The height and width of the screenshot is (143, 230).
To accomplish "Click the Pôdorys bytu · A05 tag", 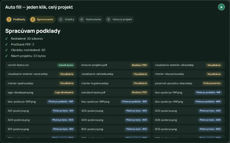I will tap(137, 120).
